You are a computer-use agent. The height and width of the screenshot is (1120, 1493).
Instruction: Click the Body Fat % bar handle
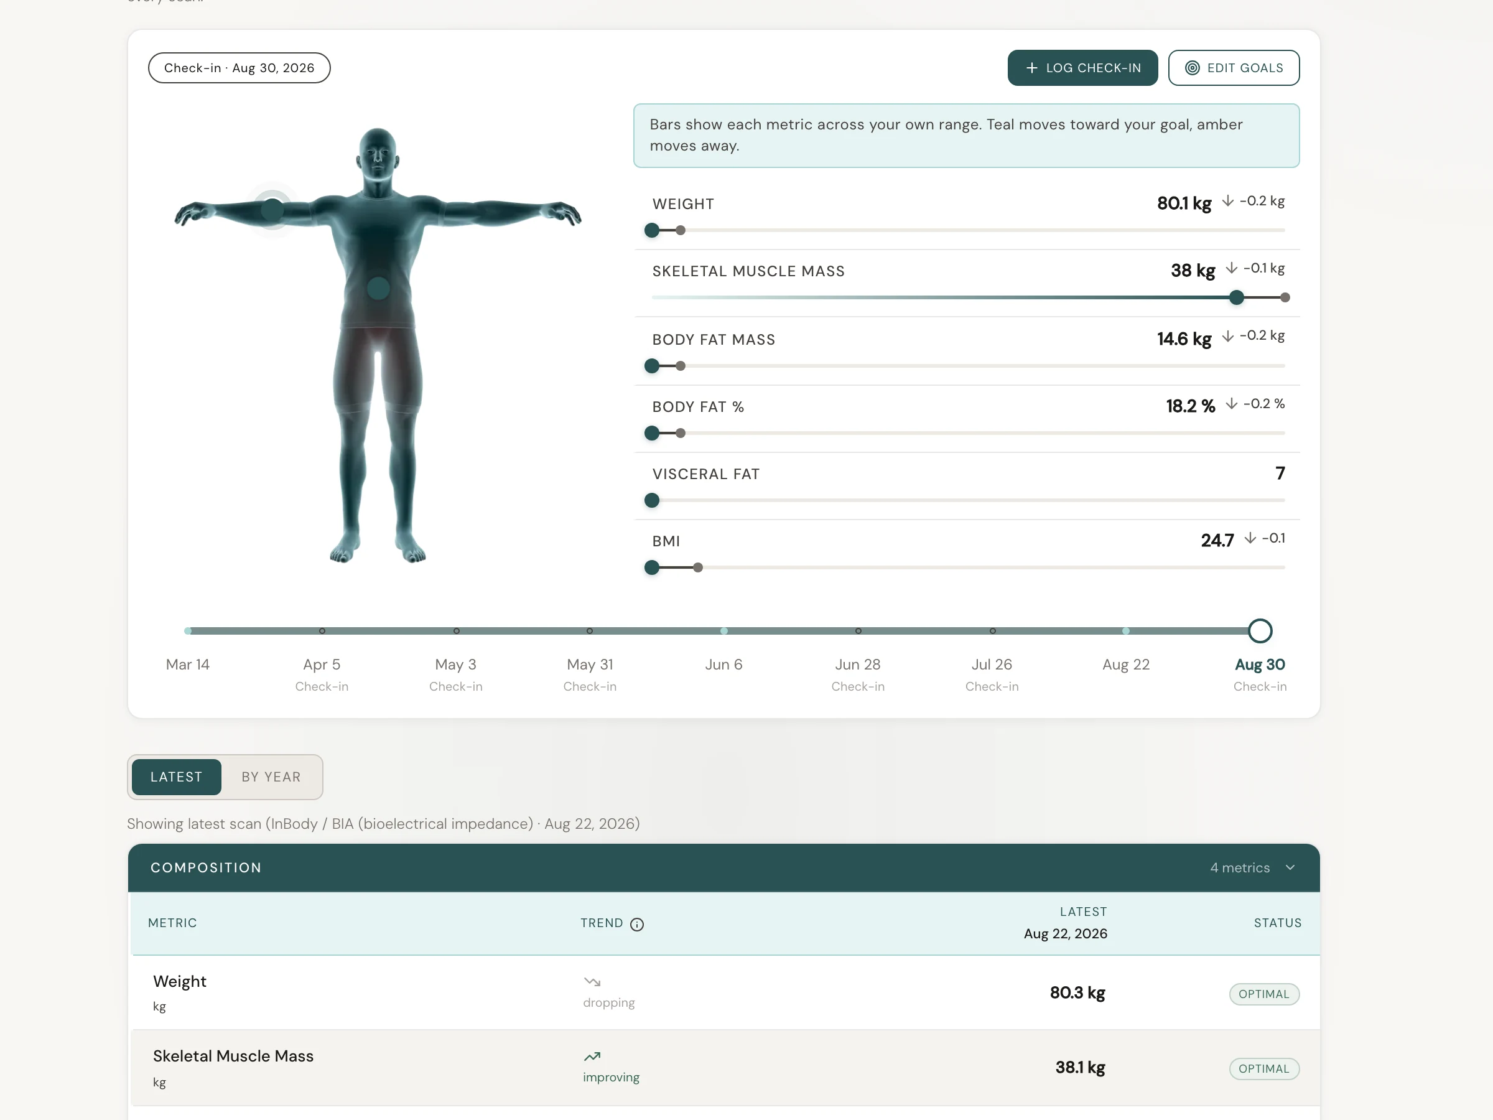click(651, 432)
